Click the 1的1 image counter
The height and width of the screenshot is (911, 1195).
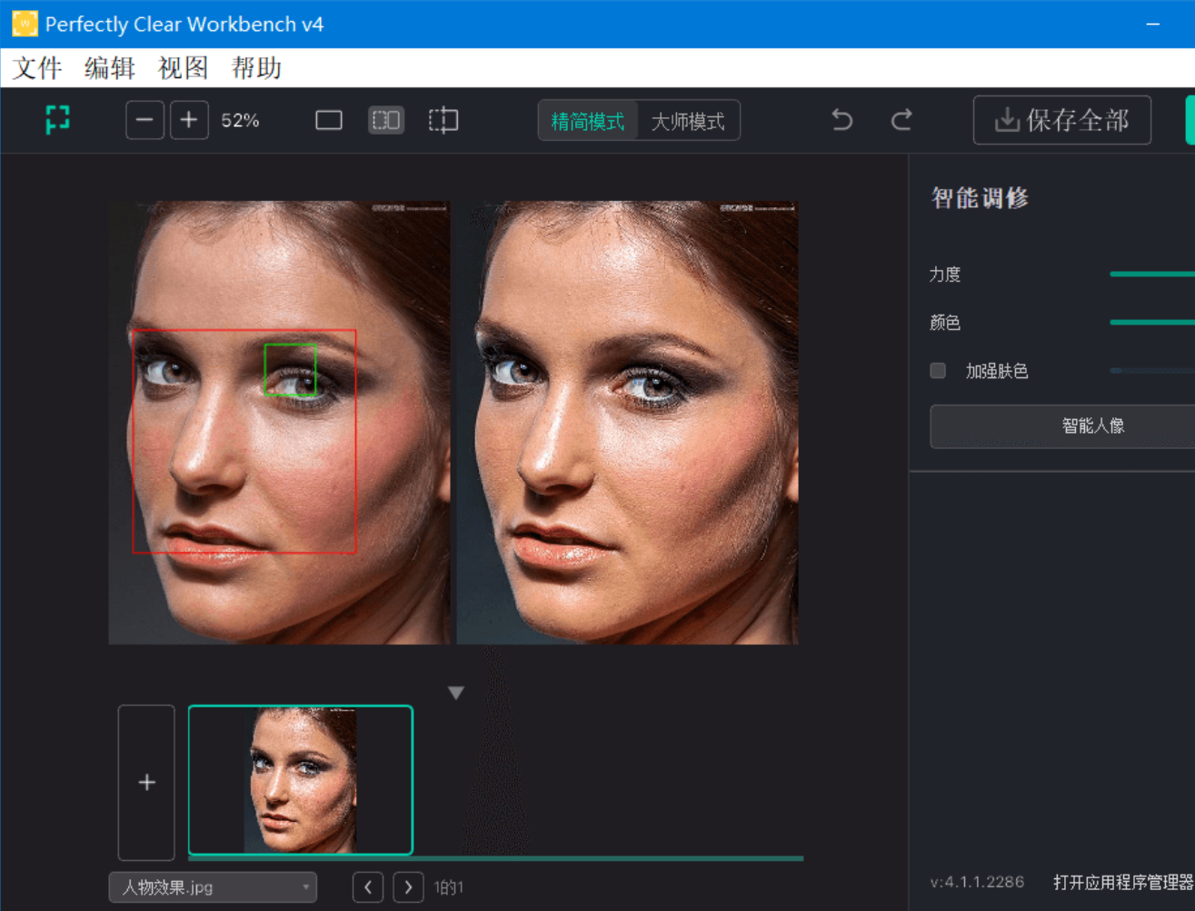[449, 887]
